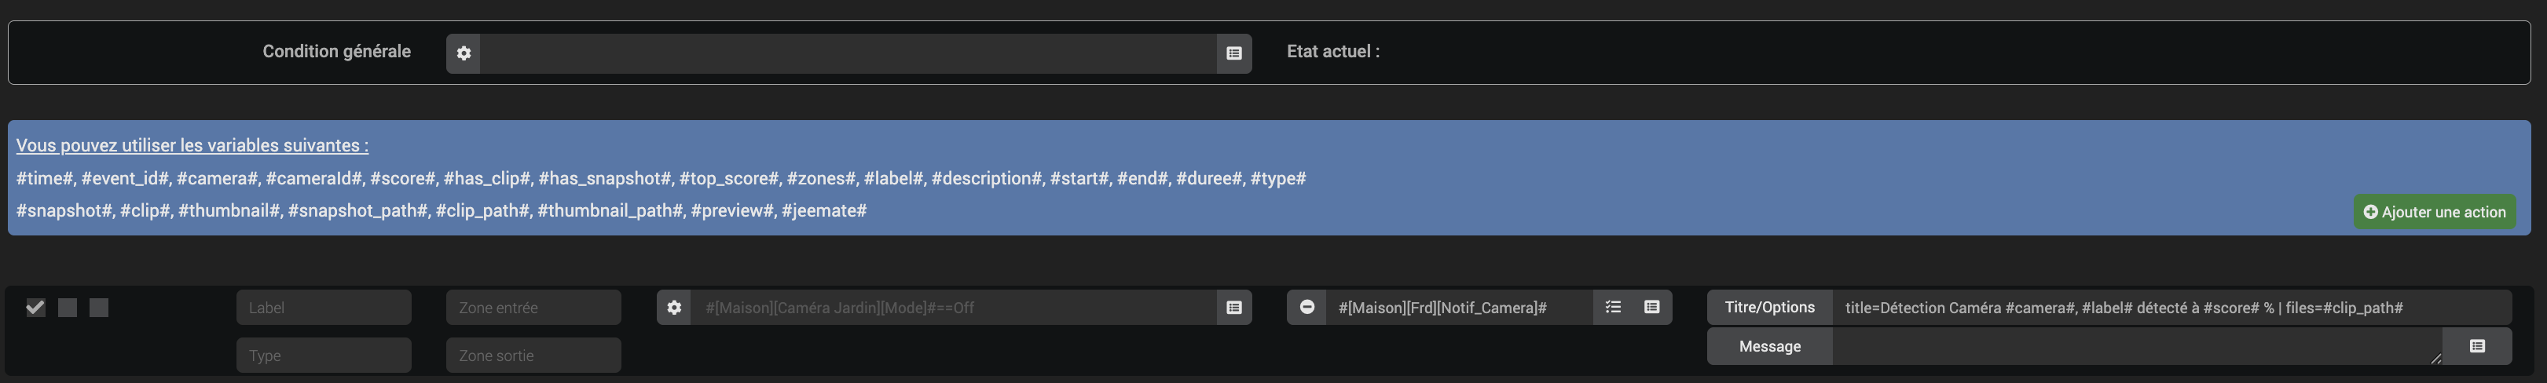Viewport: 2547px width, 383px height.
Task: Open the gear icon beside Condition générale
Action: point(464,53)
